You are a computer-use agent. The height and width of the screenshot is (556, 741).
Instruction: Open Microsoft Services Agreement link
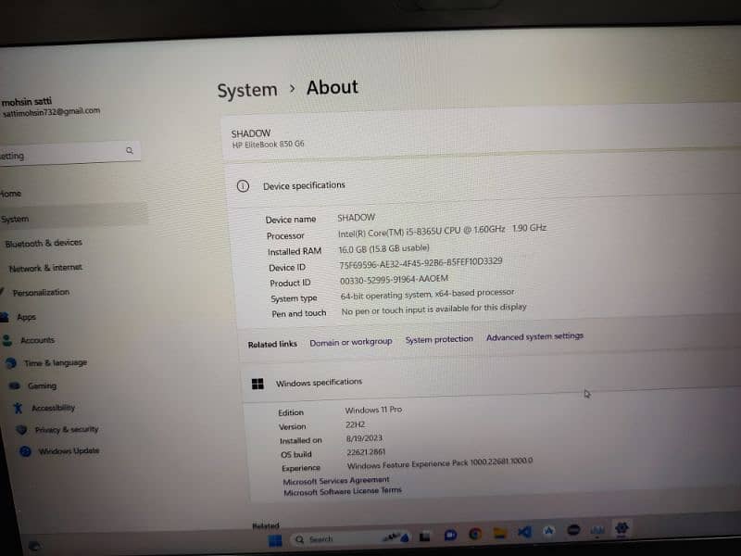click(335, 481)
